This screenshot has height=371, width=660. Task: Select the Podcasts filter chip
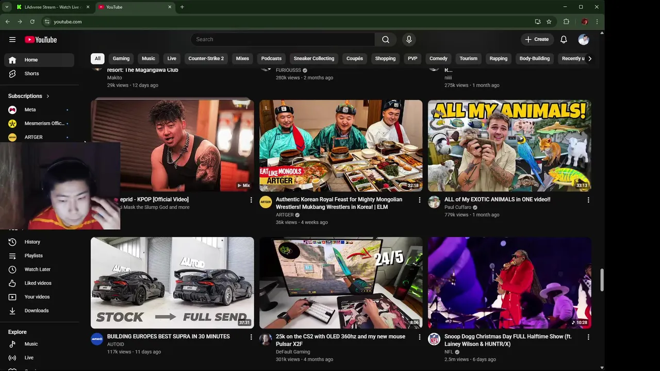(x=271, y=59)
